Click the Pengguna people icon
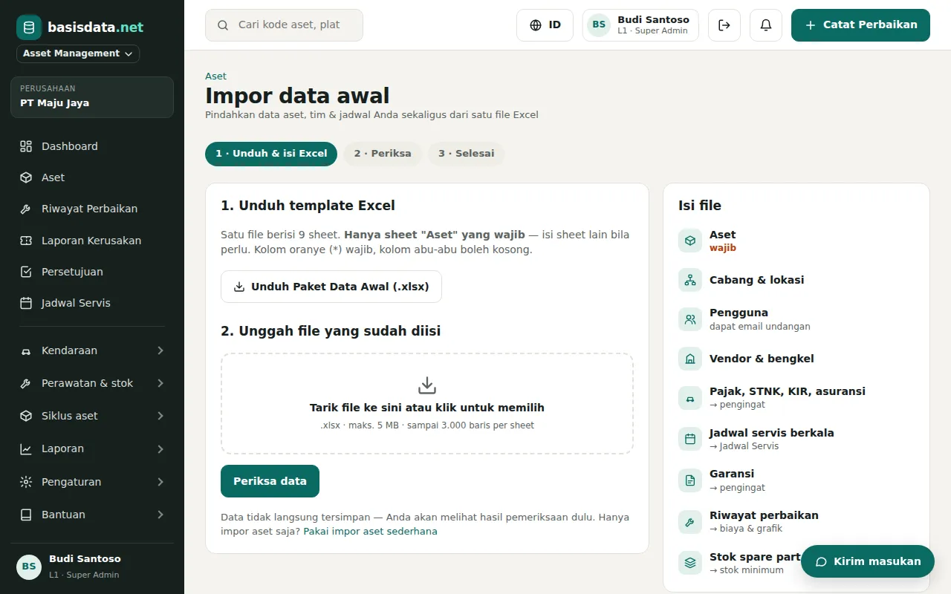This screenshot has width=951, height=594. 690,319
